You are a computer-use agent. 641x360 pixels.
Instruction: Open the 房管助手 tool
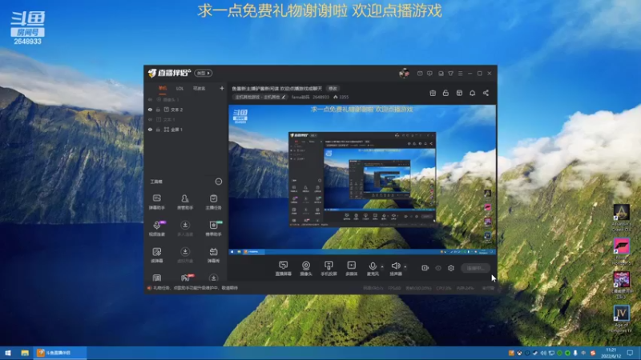click(185, 202)
